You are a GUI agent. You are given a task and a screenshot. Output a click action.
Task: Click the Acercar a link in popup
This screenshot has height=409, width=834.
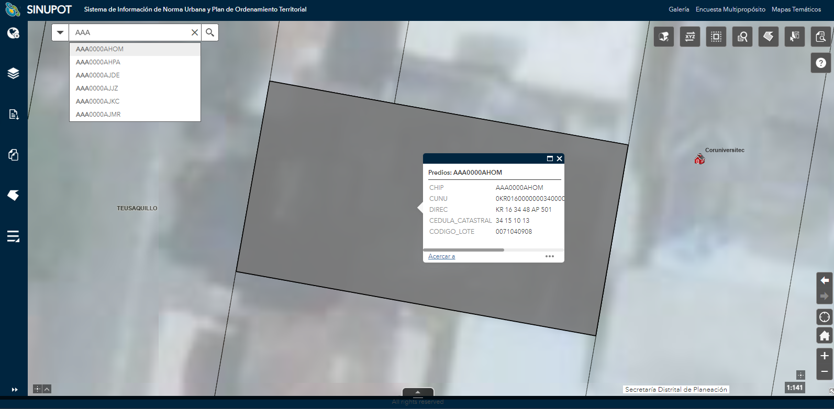pyautogui.click(x=441, y=256)
